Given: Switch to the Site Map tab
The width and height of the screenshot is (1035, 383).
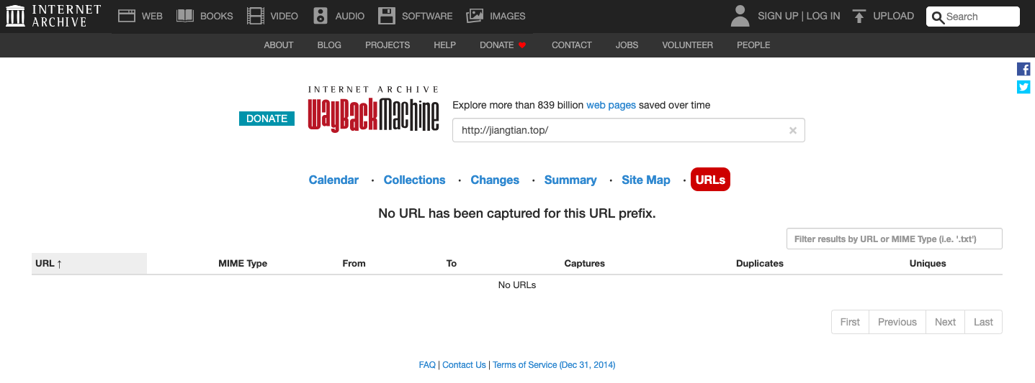Looking at the screenshot, I should pyautogui.click(x=646, y=180).
